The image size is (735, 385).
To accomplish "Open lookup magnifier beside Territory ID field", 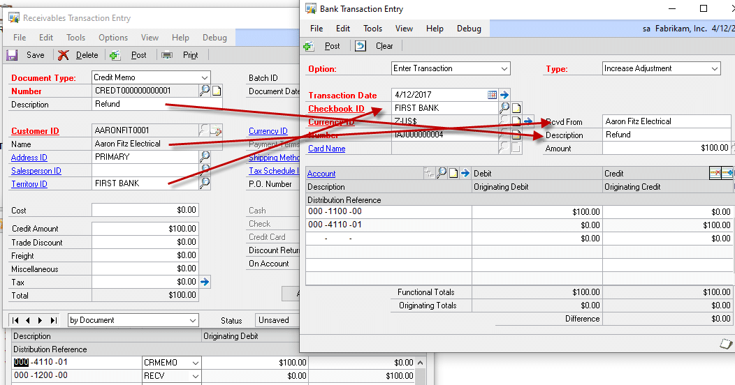I will 205,183.
